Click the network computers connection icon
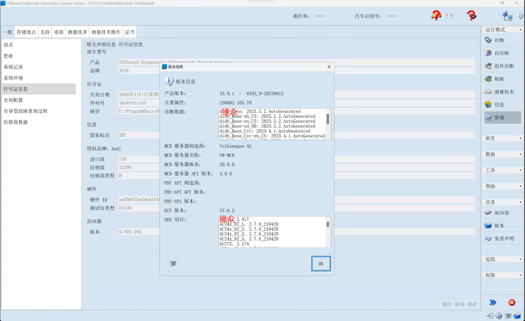The width and height of the screenshot is (525, 321). tap(508, 16)
